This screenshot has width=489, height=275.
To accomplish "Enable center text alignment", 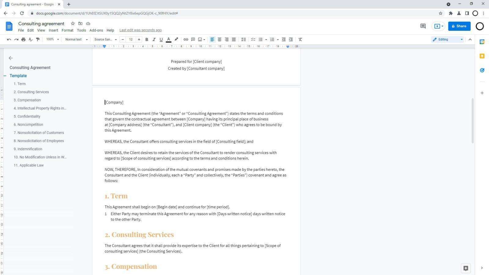I will [219, 39].
